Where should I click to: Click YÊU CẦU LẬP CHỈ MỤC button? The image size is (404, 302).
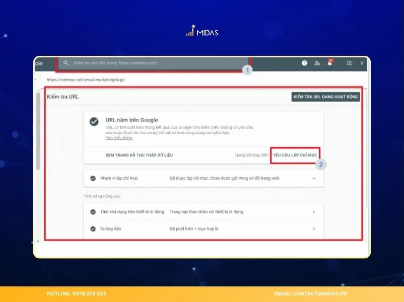pyautogui.click(x=295, y=155)
